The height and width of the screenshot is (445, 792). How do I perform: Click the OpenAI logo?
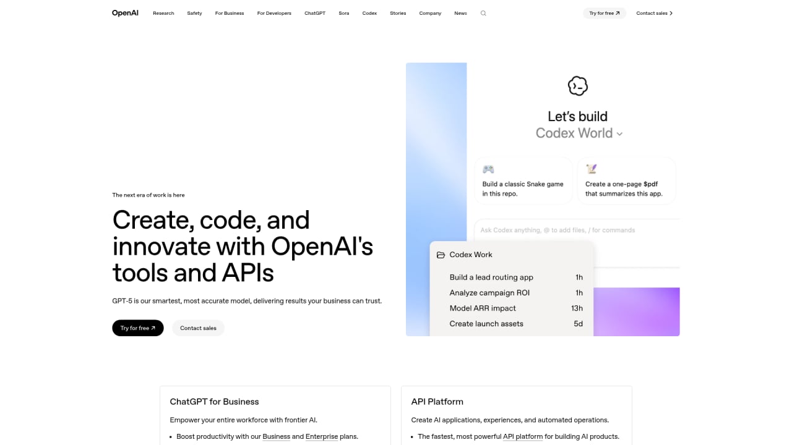coord(125,13)
